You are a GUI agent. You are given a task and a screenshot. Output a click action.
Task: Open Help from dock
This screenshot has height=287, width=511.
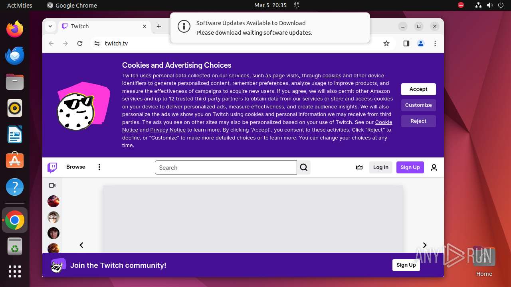(15, 187)
